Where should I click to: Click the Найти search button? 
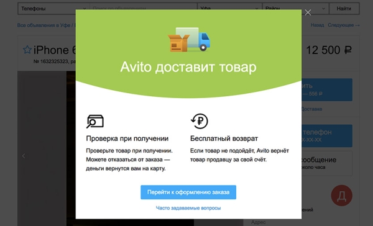click(x=344, y=9)
